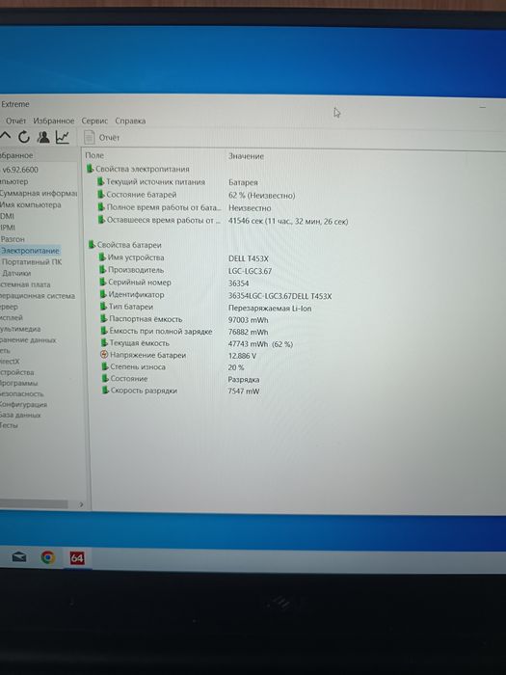
Task: Select the DirectX tree item
Action: [10, 362]
